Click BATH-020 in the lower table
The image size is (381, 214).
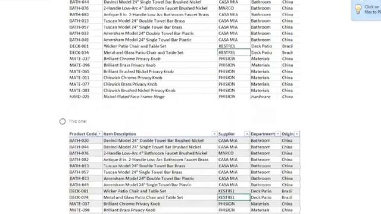[79, 141]
